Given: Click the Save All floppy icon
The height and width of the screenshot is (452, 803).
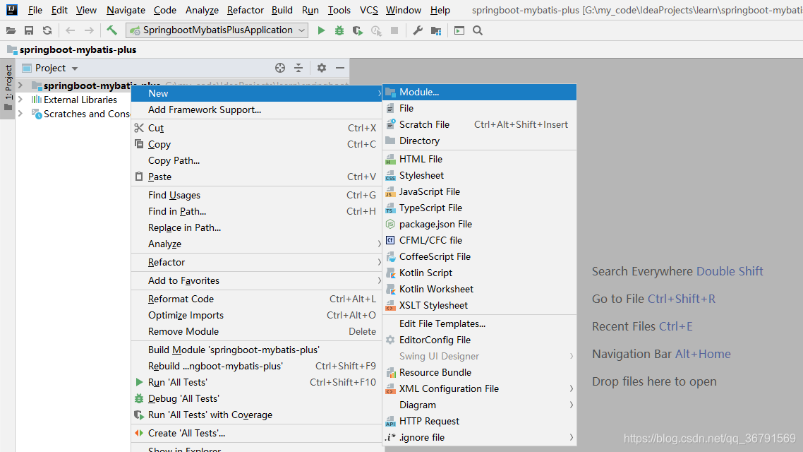Looking at the screenshot, I should [29, 31].
